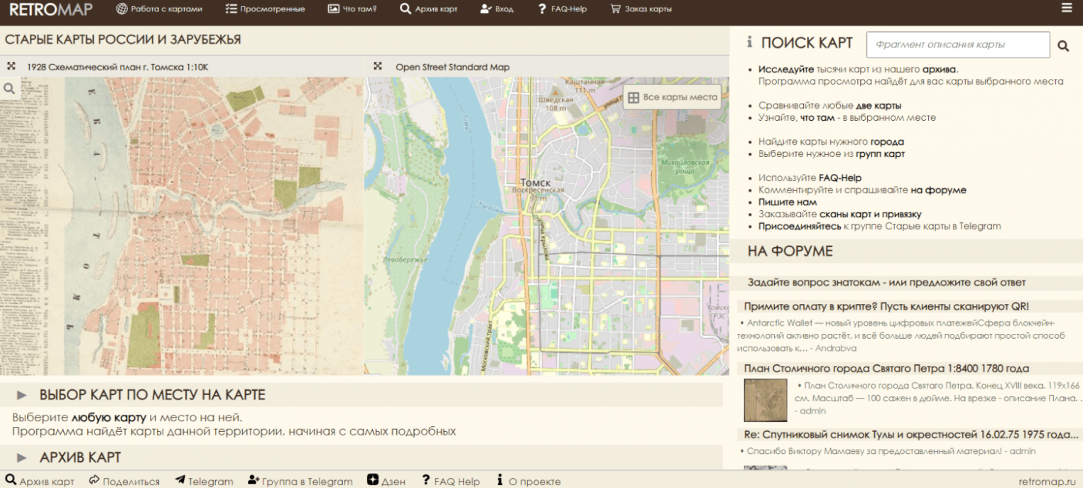
Task: Open the hamburger menu in the header
Action: (x=1067, y=8)
